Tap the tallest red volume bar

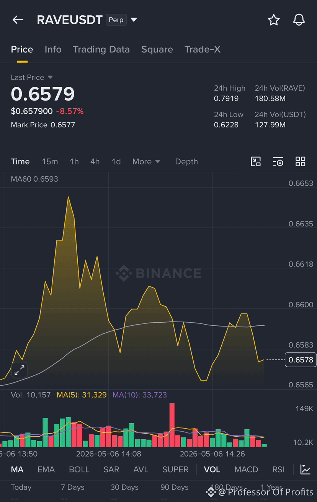pos(172,425)
